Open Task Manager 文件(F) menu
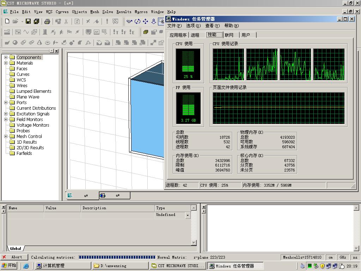The width and height of the screenshot is (361, 271). 174,25
